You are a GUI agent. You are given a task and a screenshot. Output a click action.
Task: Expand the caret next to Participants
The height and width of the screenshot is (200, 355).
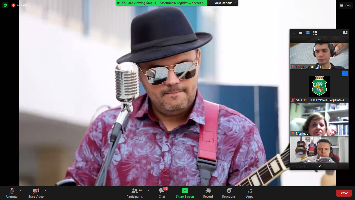point(148,191)
